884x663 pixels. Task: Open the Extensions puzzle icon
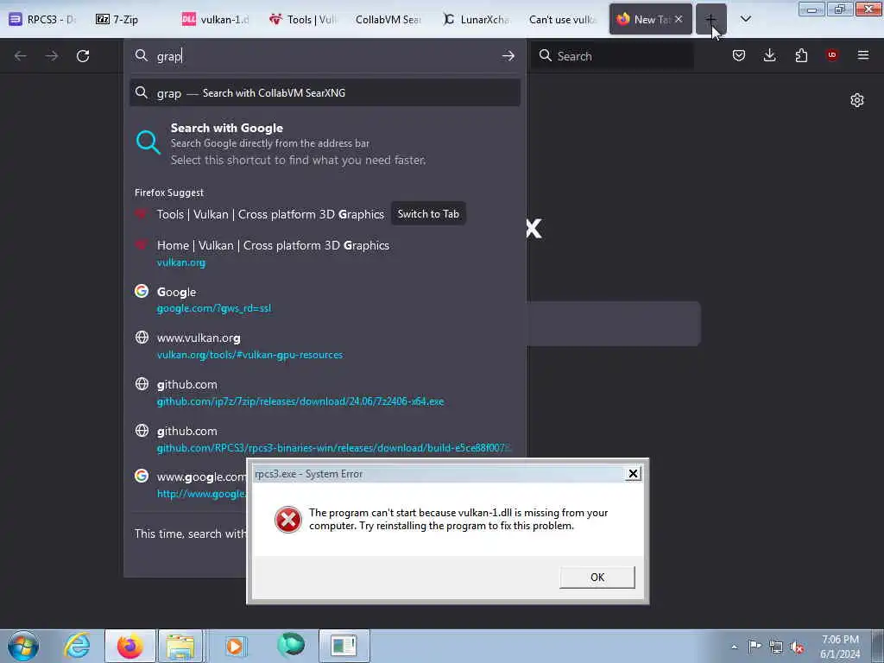801,55
